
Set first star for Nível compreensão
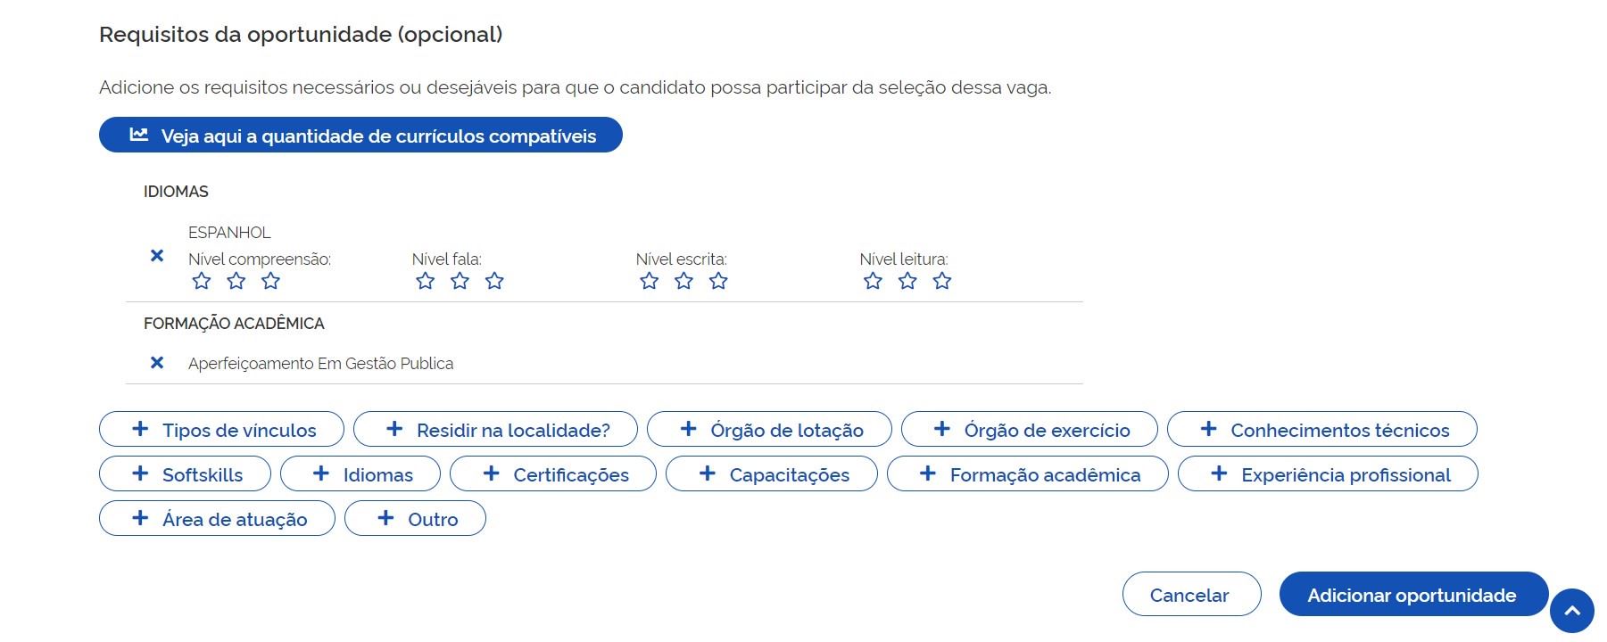[202, 282]
